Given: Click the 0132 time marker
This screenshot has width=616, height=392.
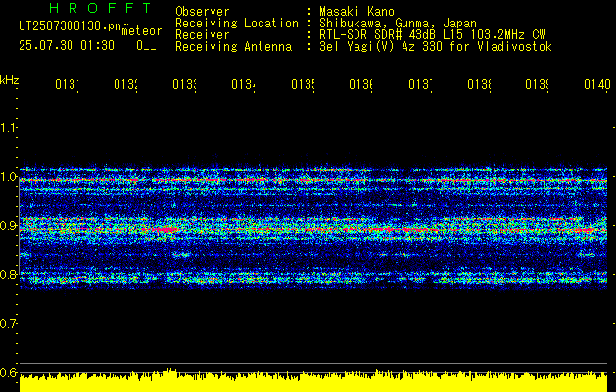Looking at the screenshot, I should pos(125,85).
